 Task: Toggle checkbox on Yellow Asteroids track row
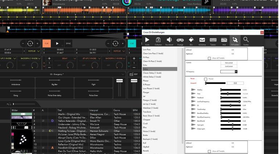pyautogui.click(x=43, y=121)
